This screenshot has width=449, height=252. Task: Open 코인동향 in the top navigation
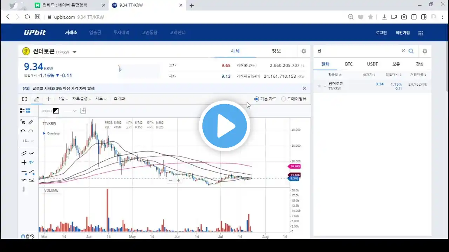pos(149,33)
